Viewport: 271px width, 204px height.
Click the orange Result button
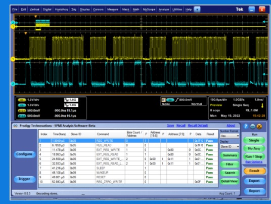(254, 171)
